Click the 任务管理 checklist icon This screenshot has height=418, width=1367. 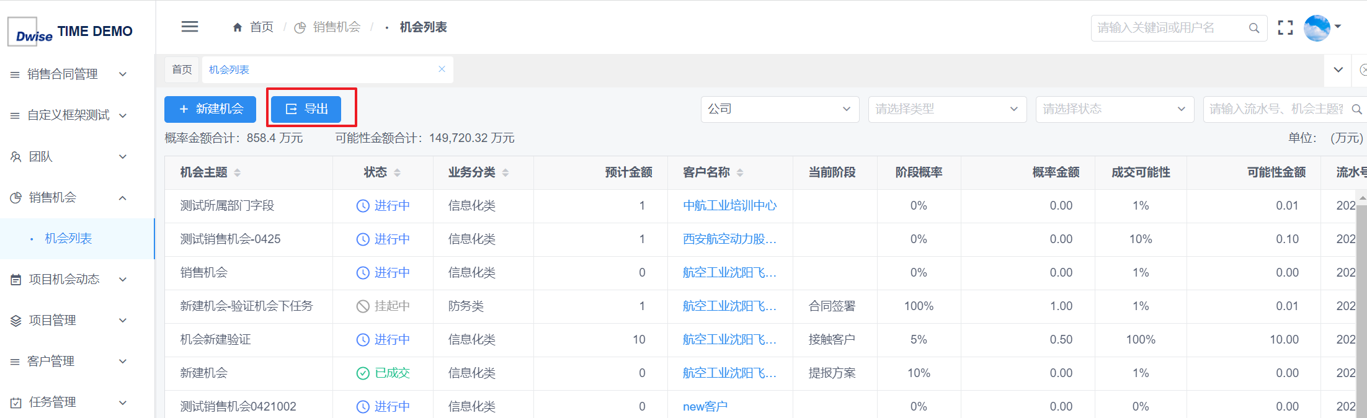tap(16, 402)
